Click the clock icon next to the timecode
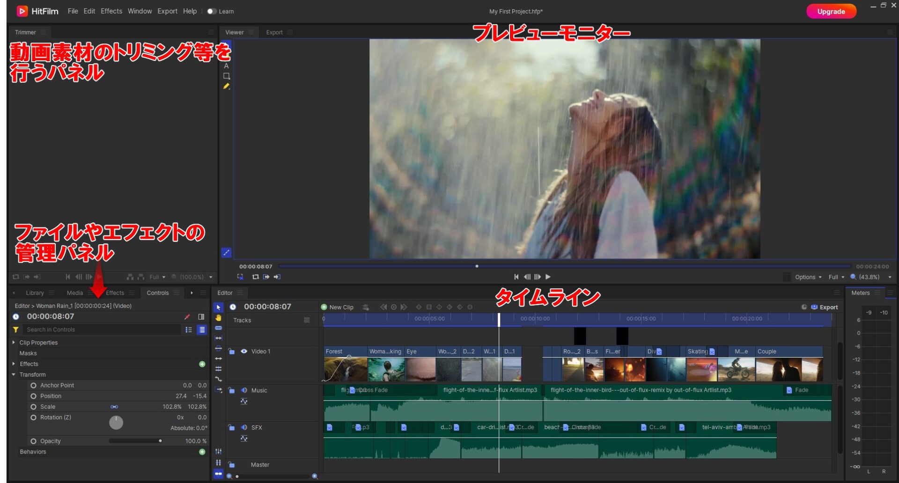 click(x=16, y=316)
